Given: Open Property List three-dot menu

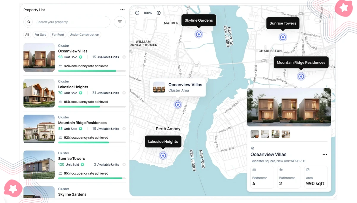Looking at the screenshot, I should pyautogui.click(x=122, y=10).
